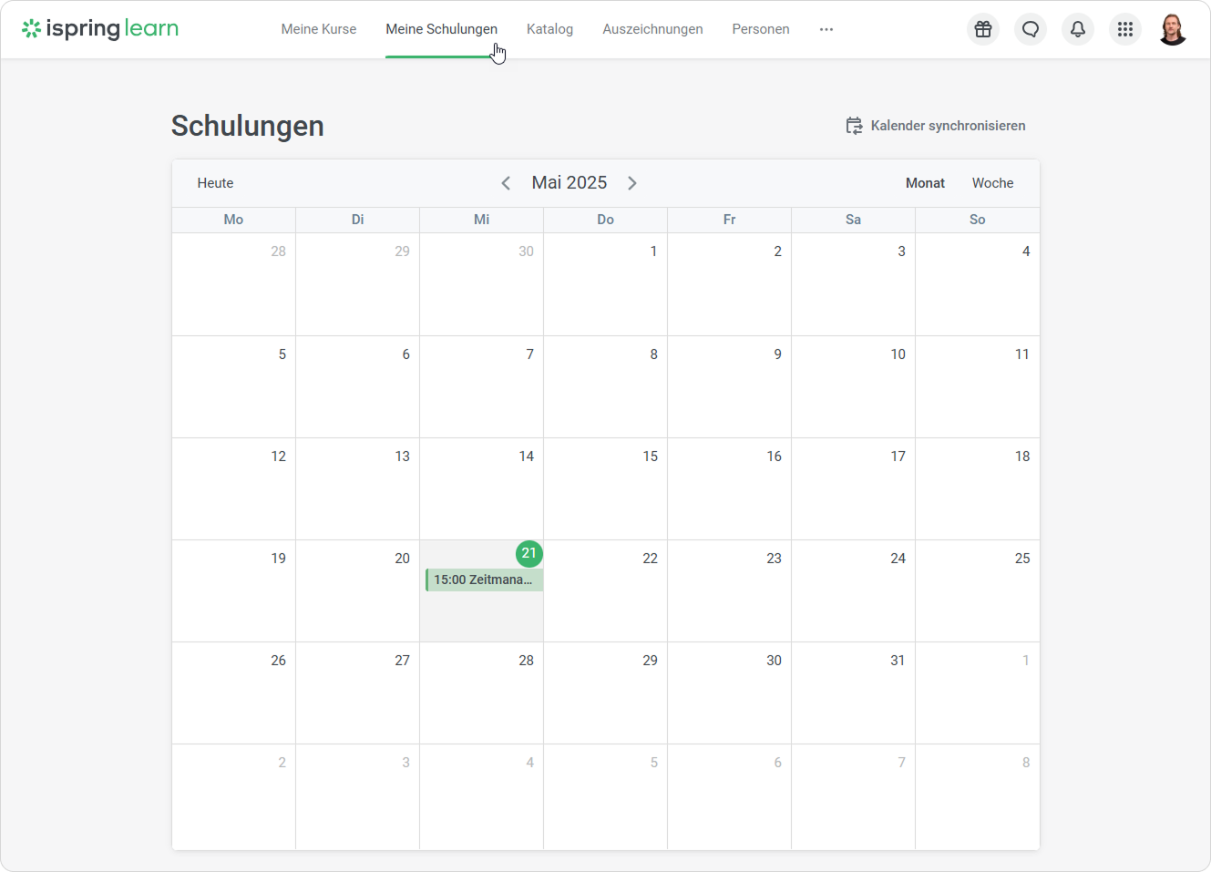Open the Katalog tab
Image resolution: width=1211 pixels, height=872 pixels.
tap(549, 29)
